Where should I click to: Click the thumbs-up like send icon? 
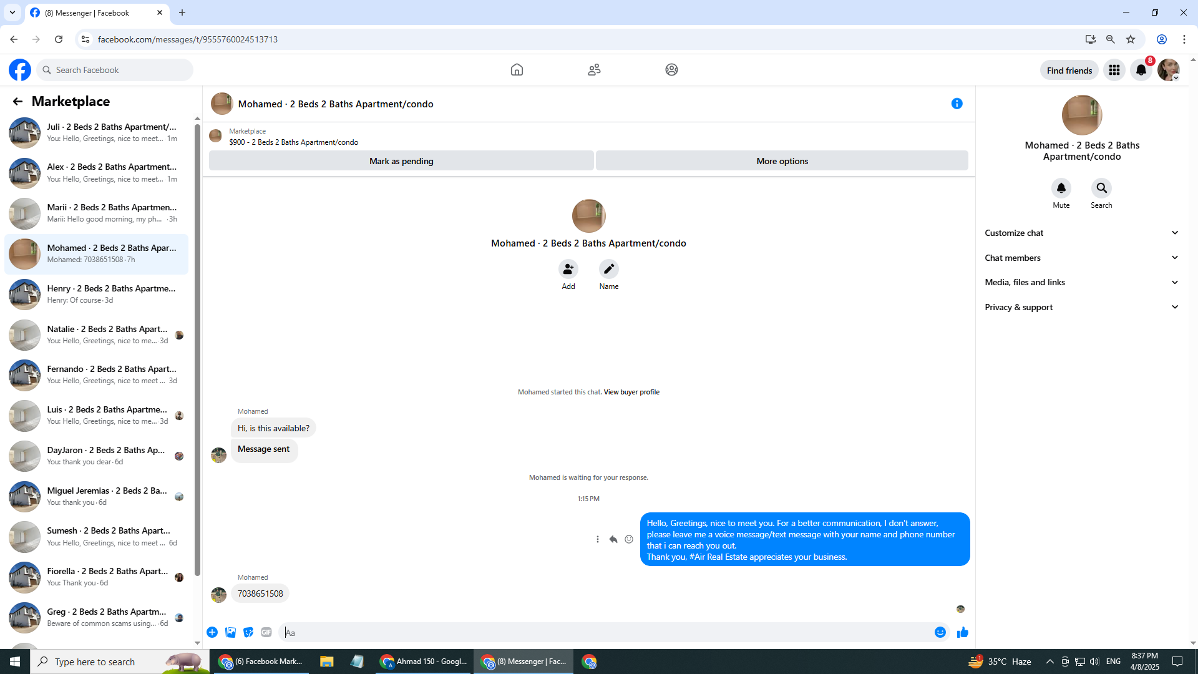click(962, 632)
